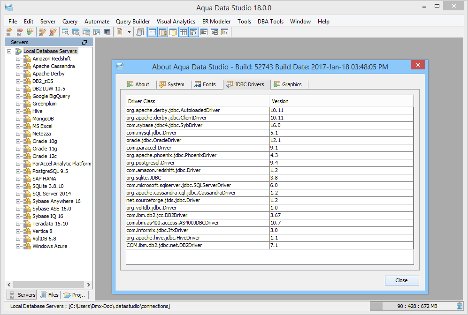Expand the PostgreSQL 9.5 tree node
The height and width of the screenshot is (315, 468).
pos(18,171)
